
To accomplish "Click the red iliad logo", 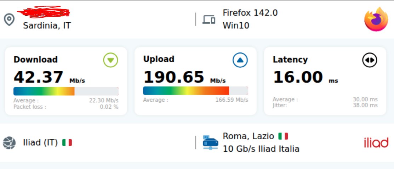I will point(376,143).
